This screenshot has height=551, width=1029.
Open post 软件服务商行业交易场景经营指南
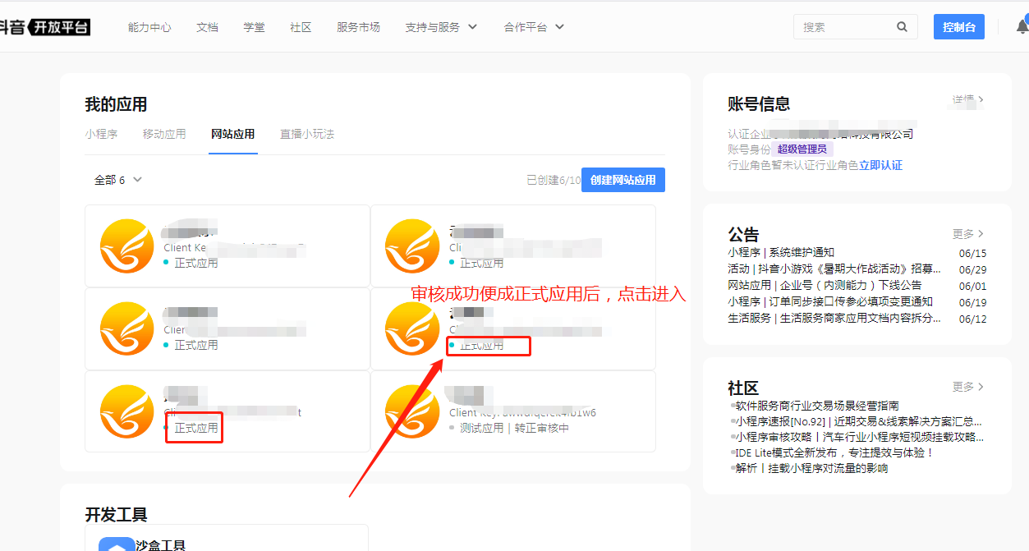817,406
